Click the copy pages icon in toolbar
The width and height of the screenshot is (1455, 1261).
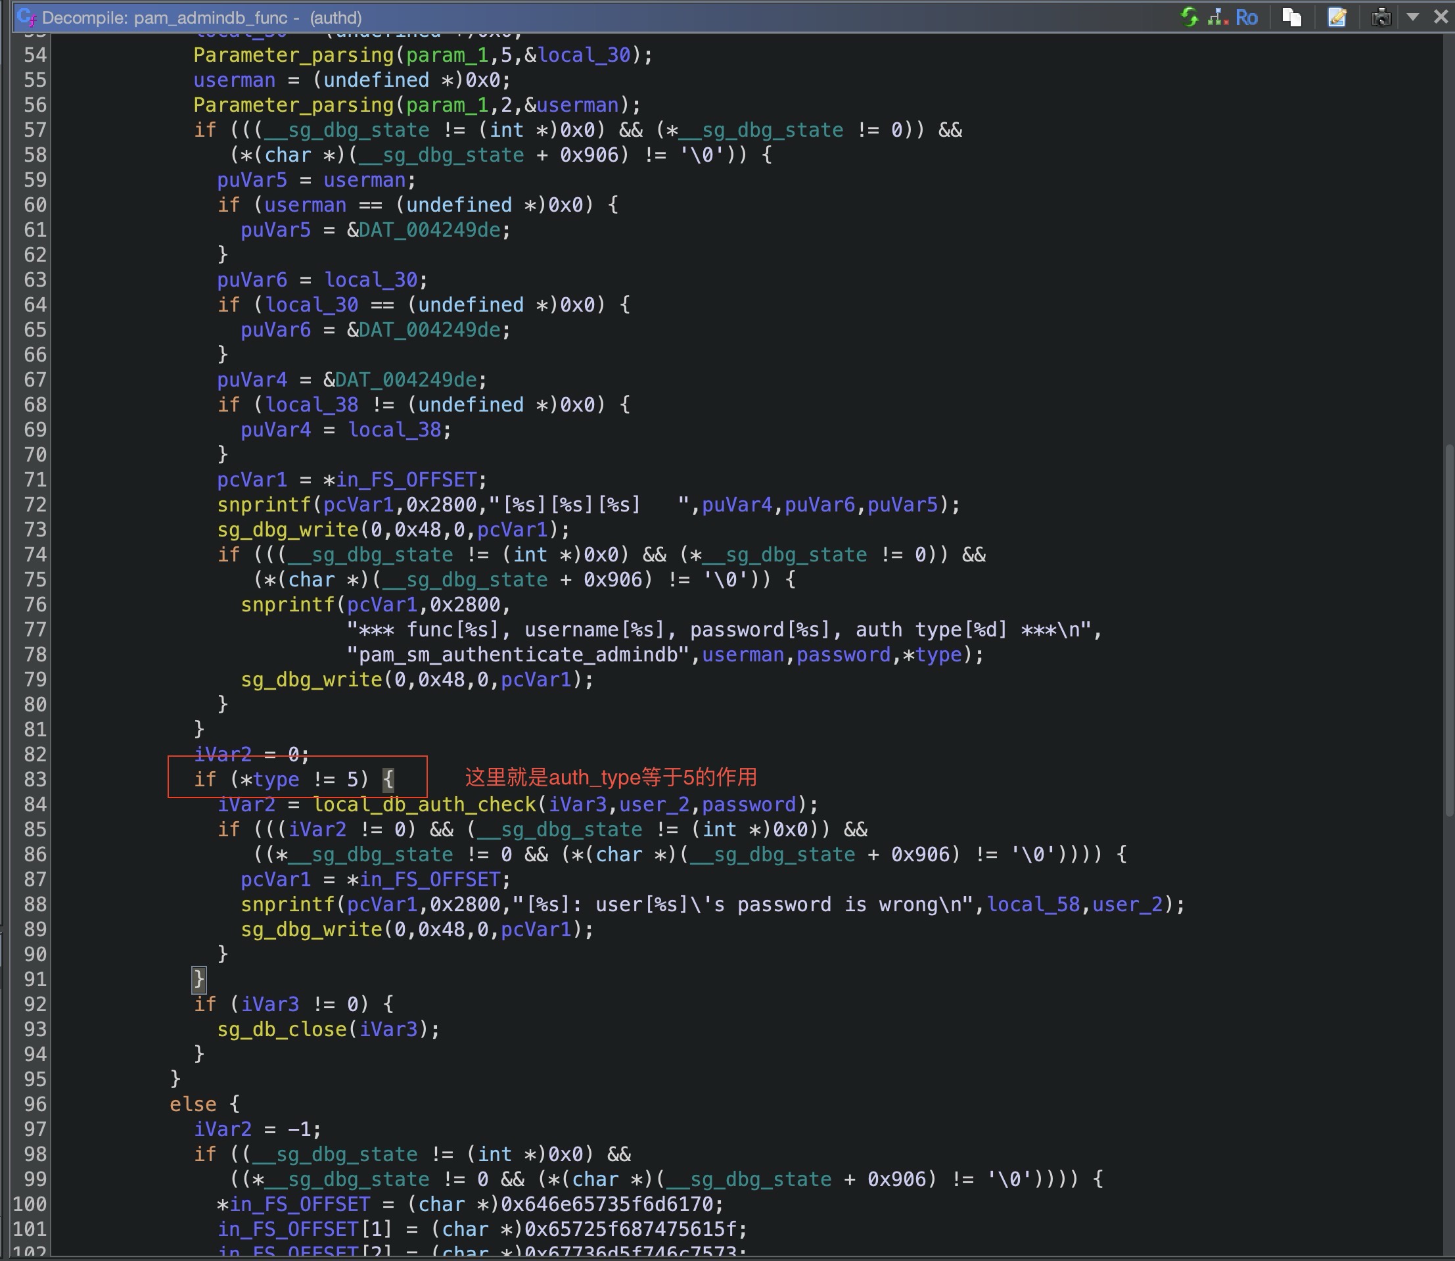tap(1291, 17)
